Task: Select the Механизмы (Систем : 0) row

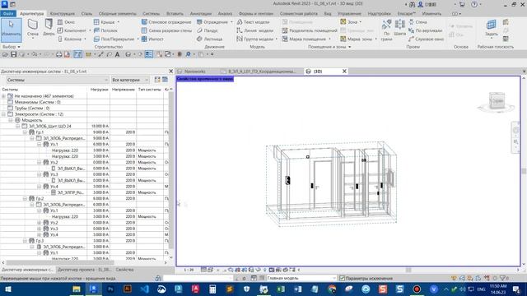Action: coord(37,102)
